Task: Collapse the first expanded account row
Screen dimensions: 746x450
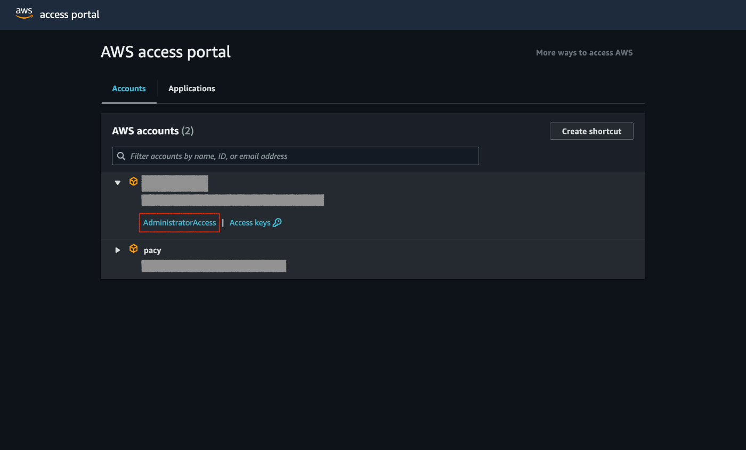Action: click(x=118, y=183)
